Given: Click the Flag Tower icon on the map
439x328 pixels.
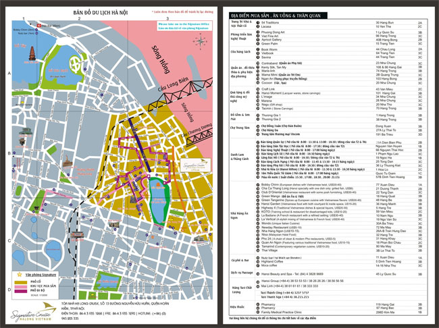Looking at the screenshot, I should tap(66, 161).
